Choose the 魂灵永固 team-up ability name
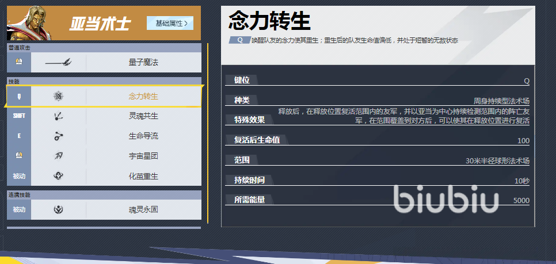This screenshot has height=264, width=556. [143, 210]
